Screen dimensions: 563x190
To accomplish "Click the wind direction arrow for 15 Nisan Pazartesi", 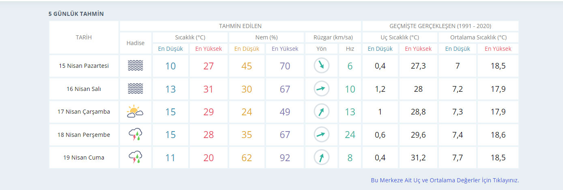I will (x=321, y=66).
